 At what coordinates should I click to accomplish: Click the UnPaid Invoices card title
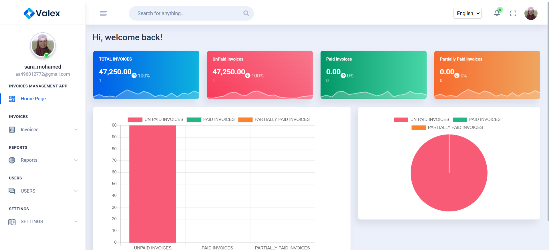228,59
